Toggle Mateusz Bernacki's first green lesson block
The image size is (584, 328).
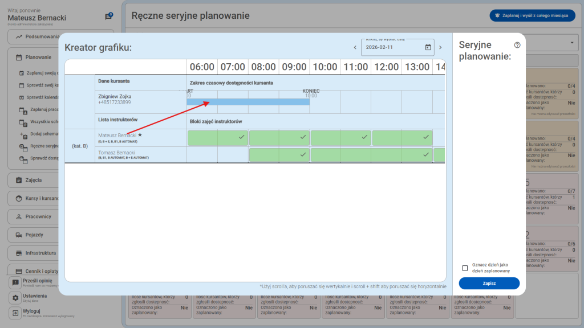(x=217, y=138)
